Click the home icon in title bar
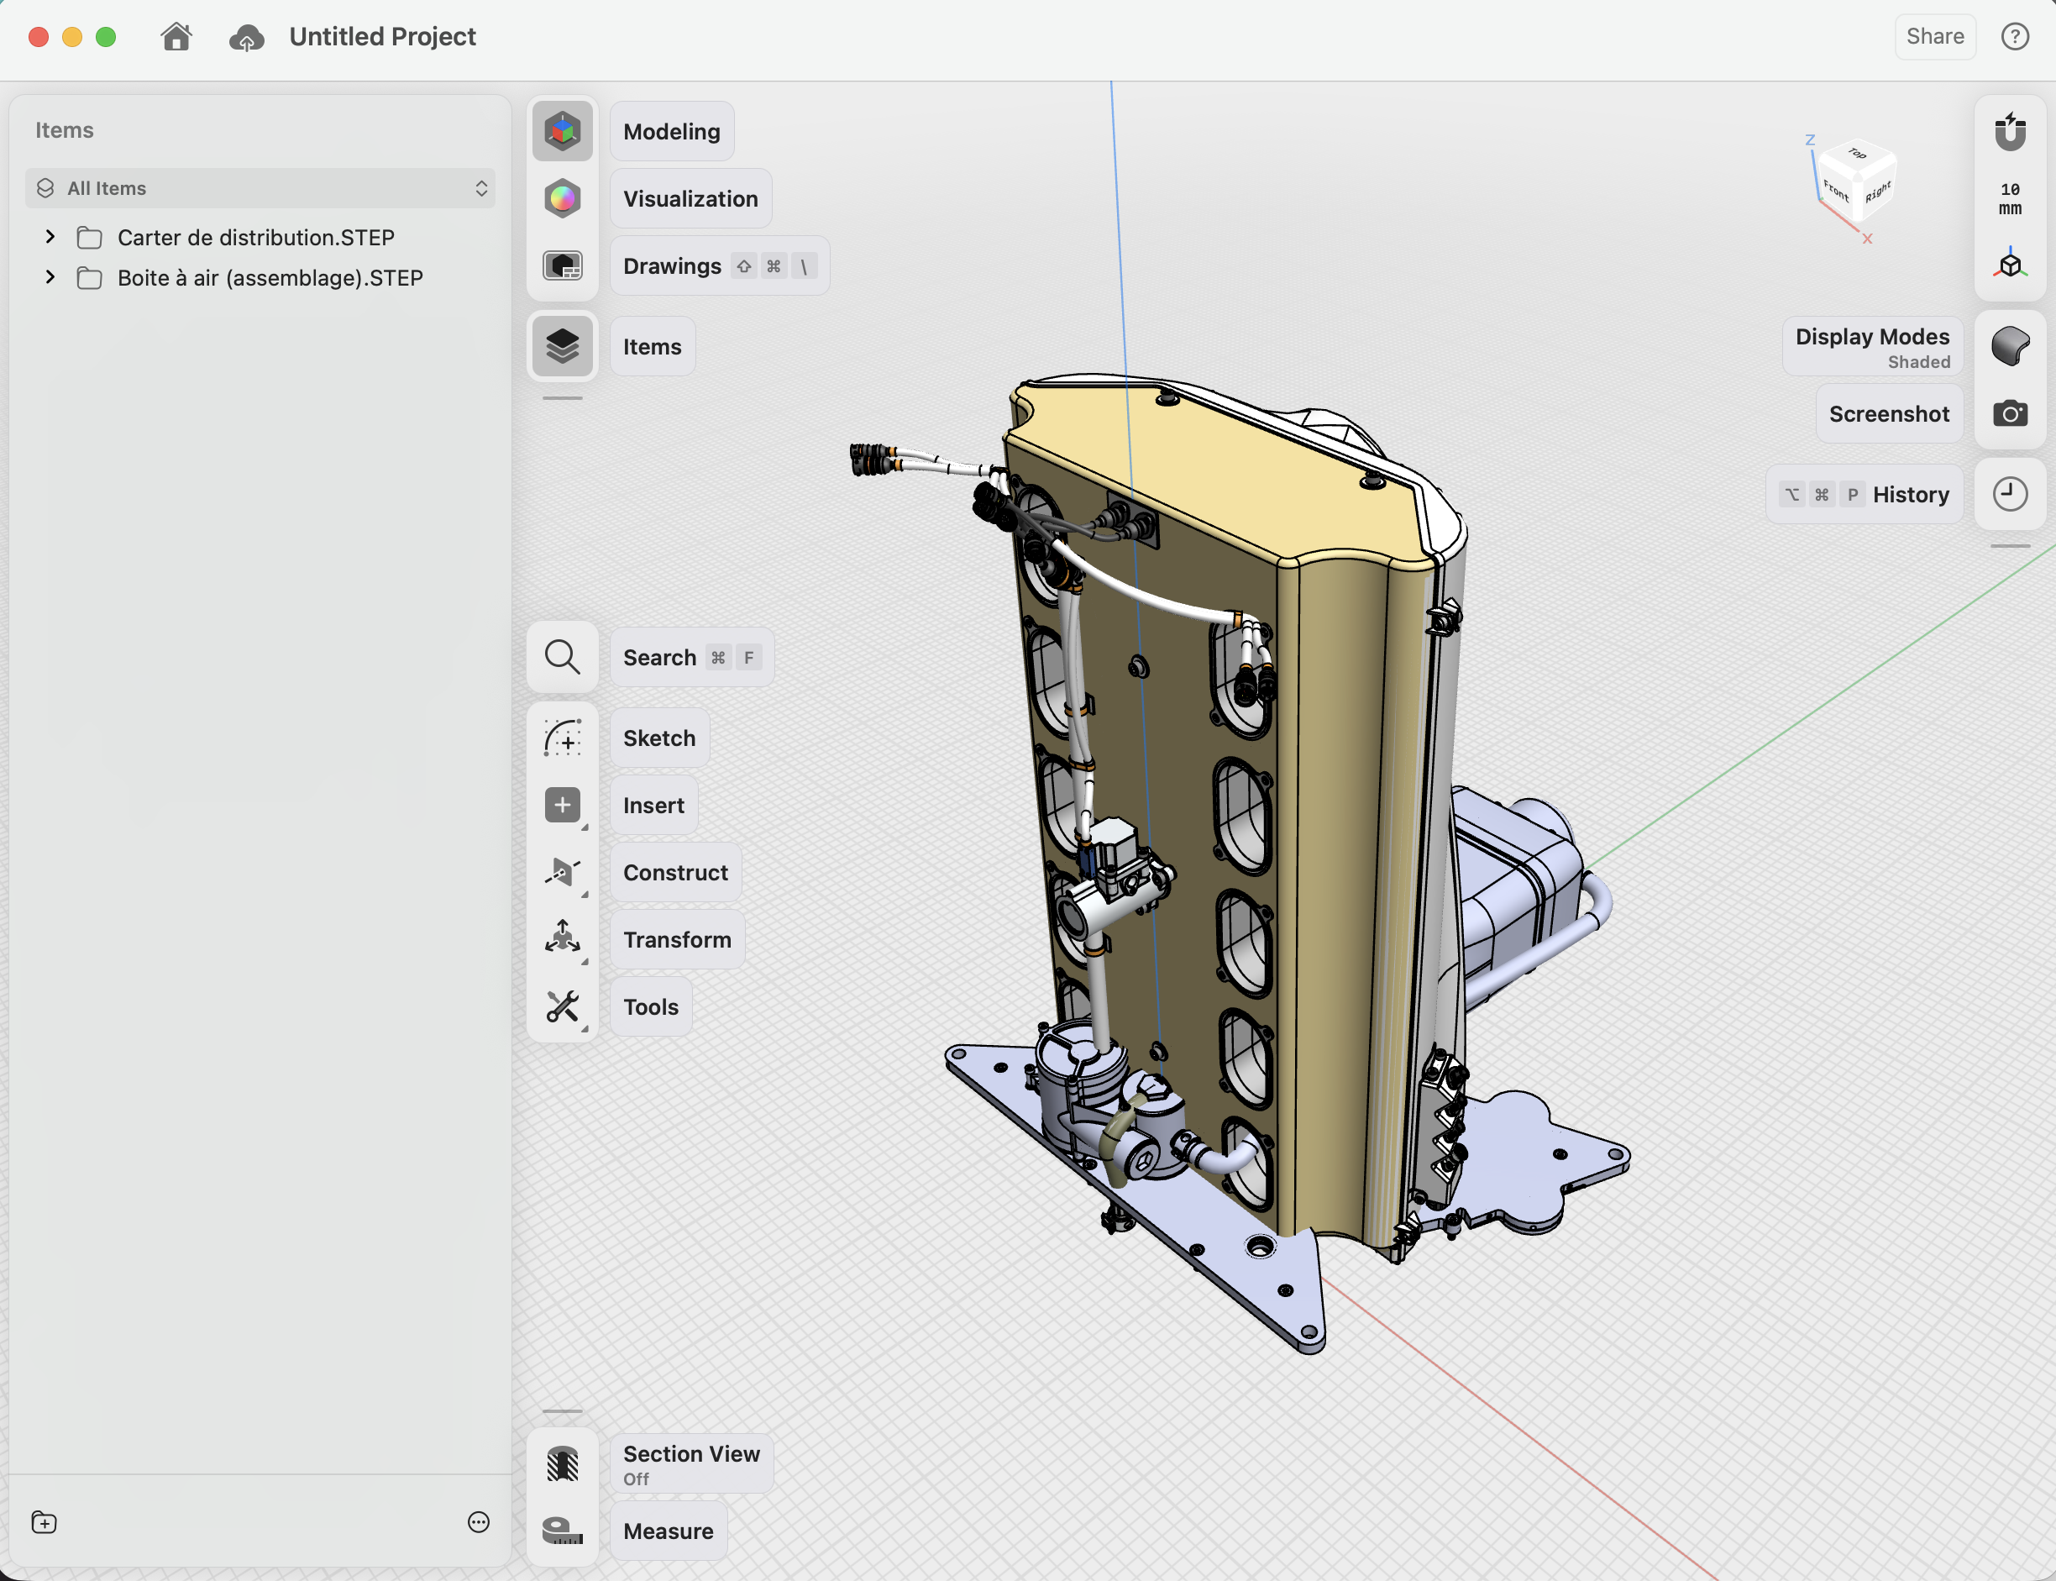 point(176,37)
